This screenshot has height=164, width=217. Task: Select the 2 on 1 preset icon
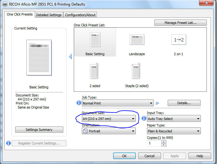click(x=178, y=40)
